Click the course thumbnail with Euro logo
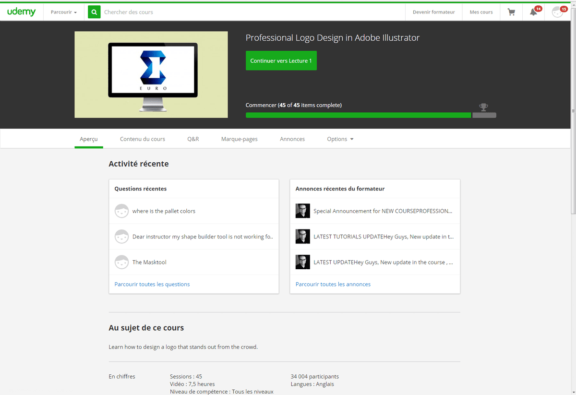 click(151, 74)
